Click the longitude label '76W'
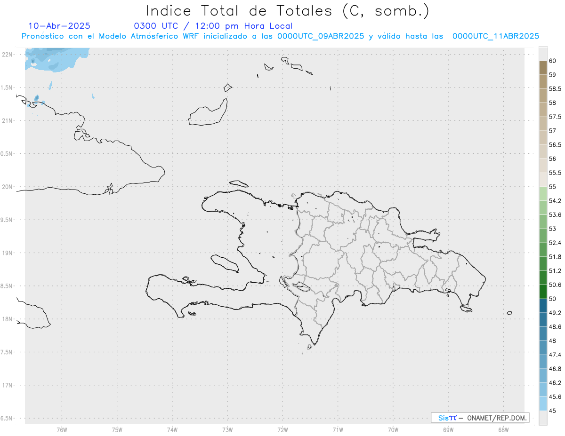565x436 pixels. (x=62, y=429)
